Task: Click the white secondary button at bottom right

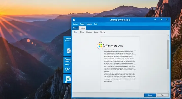Action: (x=163, y=95)
